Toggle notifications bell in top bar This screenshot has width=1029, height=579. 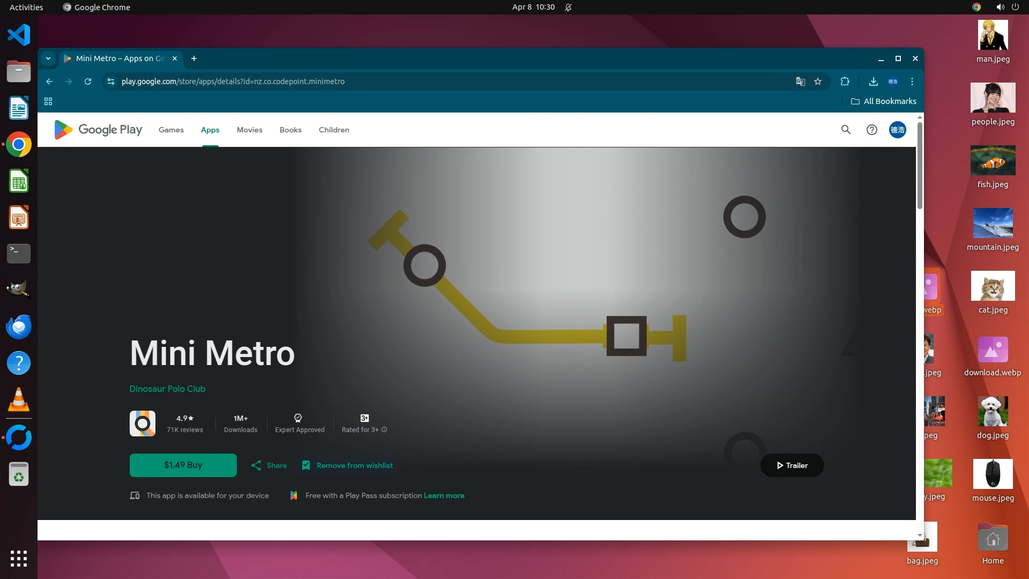click(568, 7)
